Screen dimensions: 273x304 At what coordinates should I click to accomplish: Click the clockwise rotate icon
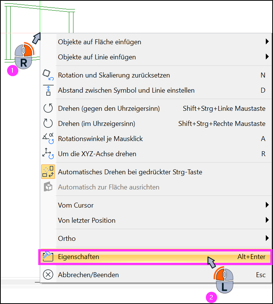(48, 123)
